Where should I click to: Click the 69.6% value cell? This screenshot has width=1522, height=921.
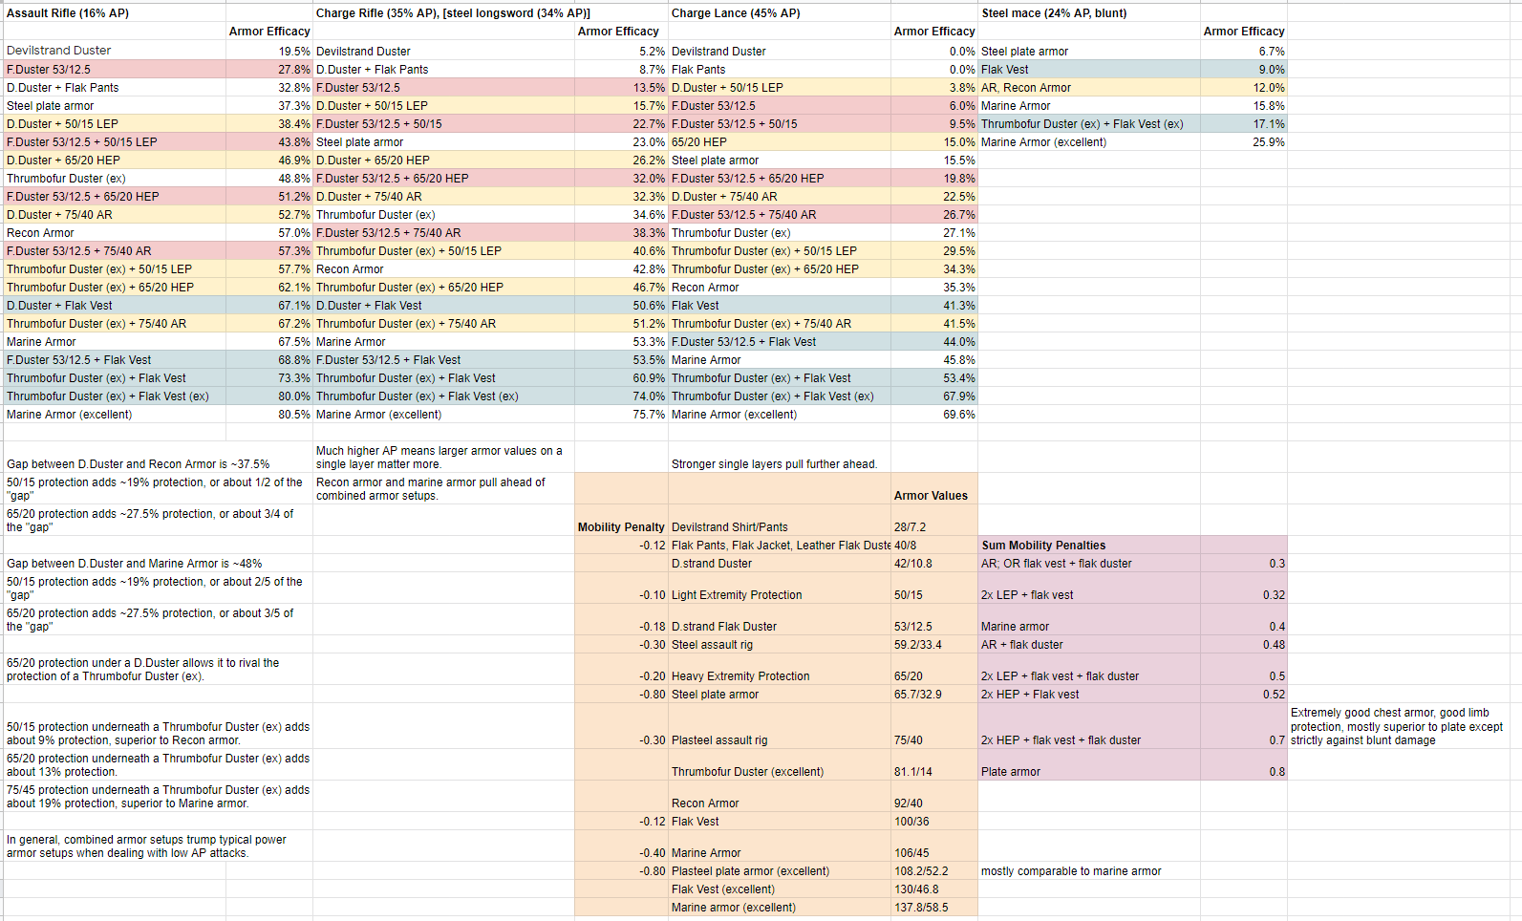coord(934,415)
